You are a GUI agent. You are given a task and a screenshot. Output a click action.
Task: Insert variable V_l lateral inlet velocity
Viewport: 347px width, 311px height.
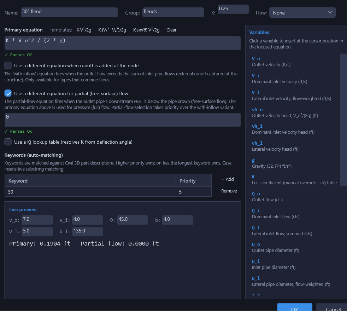[x=256, y=92]
